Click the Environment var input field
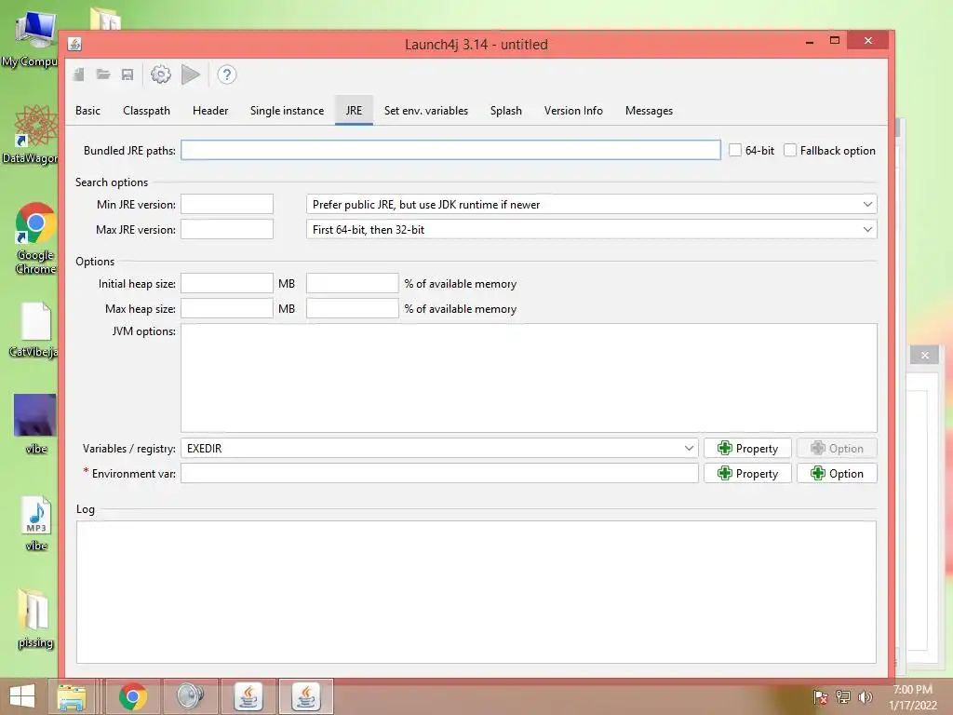 pyautogui.click(x=439, y=473)
